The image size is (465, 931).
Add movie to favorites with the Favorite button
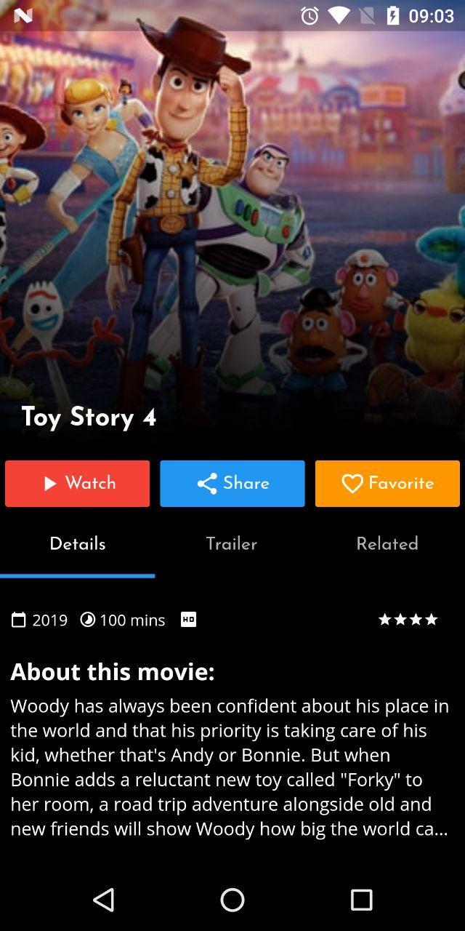(x=387, y=483)
